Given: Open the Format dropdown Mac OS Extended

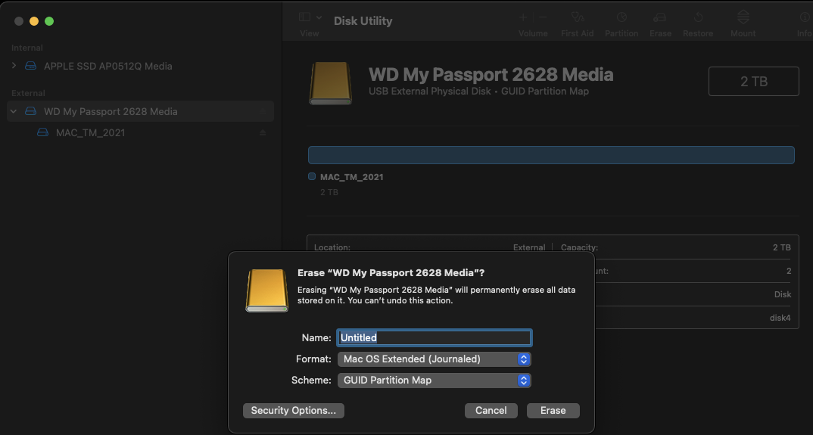Looking at the screenshot, I should [434, 359].
